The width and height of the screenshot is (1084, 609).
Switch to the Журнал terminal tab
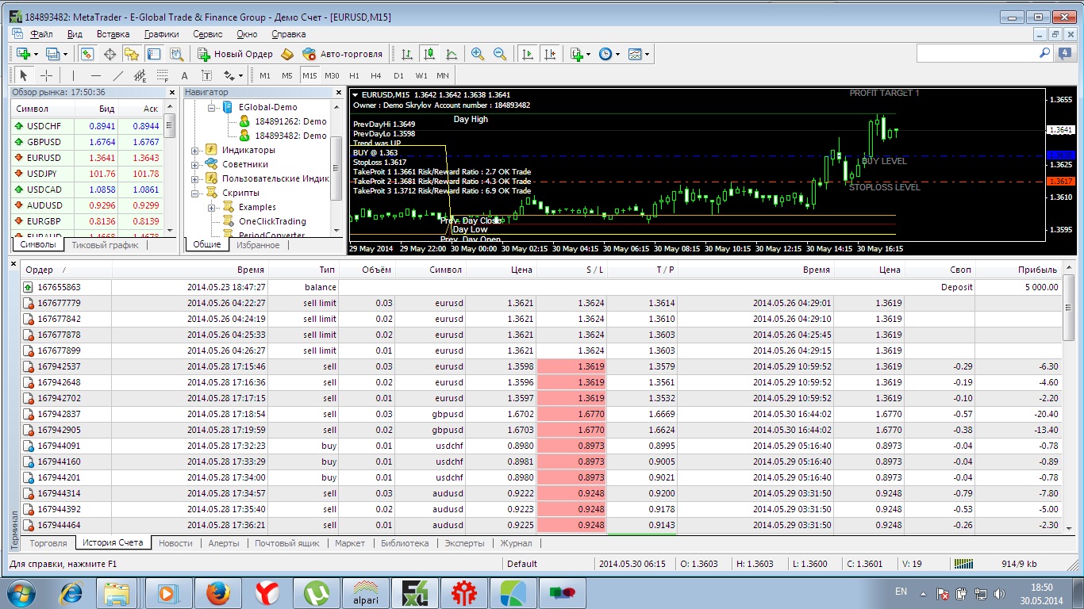[516, 543]
